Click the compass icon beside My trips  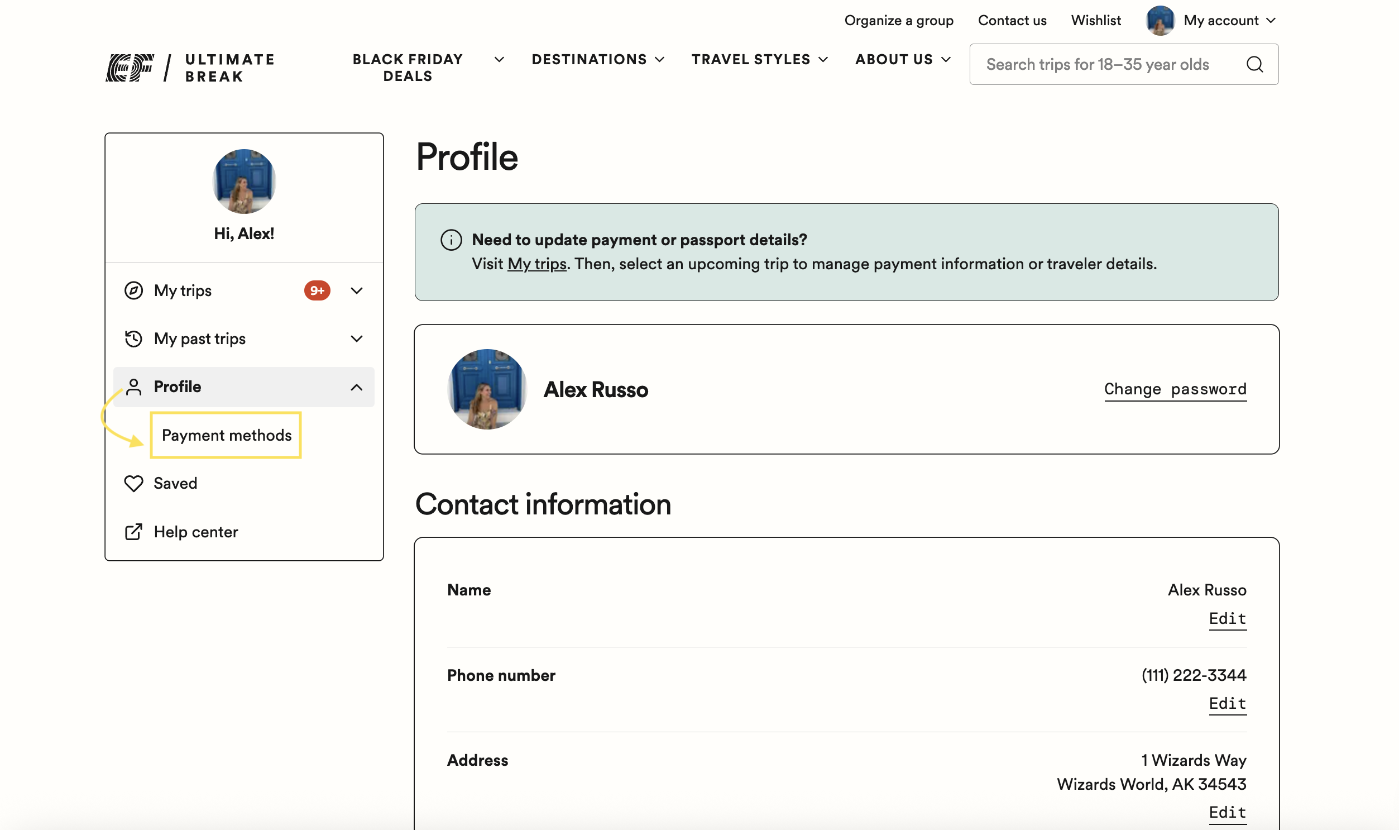133,290
